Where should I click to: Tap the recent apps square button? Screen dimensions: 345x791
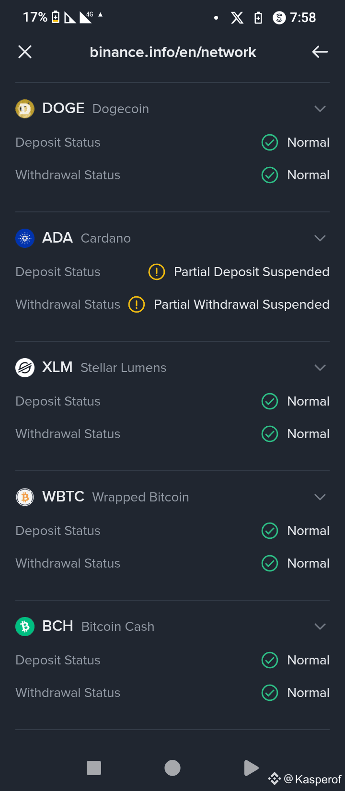[94, 768]
